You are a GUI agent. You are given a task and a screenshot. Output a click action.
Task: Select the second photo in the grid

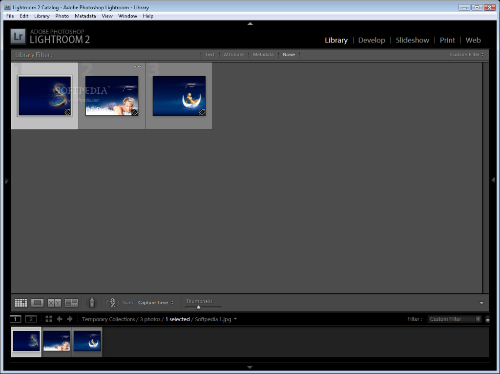click(112, 96)
